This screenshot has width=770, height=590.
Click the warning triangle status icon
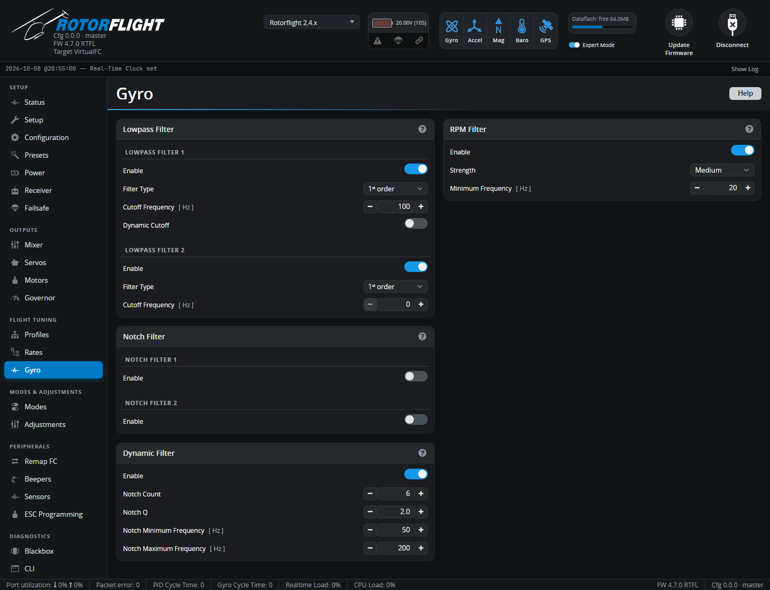[378, 41]
